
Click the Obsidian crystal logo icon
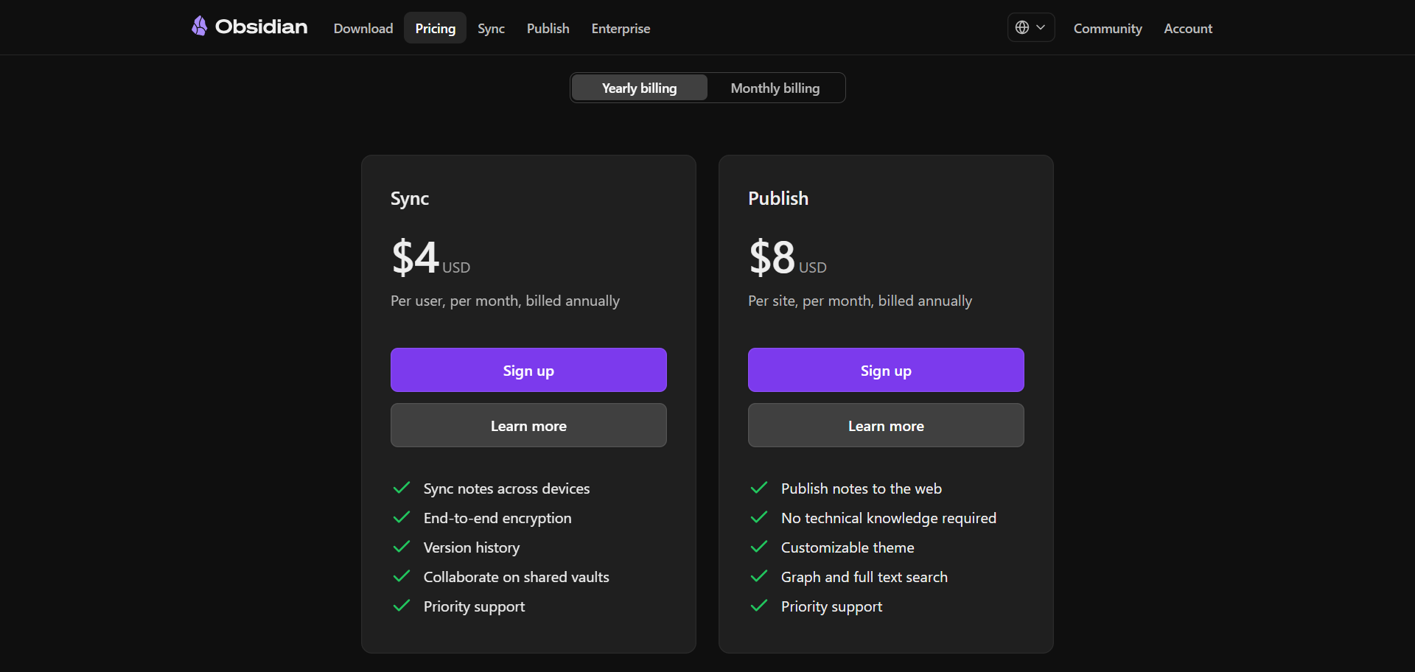[x=199, y=27]
